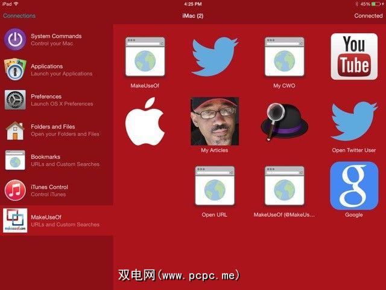386x290 pixels.
Task: Select the Bookmarks row title
Action: point(46,157)
